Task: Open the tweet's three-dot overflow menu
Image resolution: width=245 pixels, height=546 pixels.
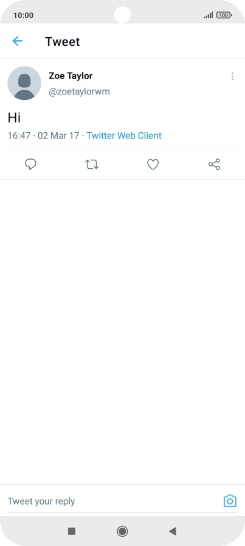Action: 232,76
